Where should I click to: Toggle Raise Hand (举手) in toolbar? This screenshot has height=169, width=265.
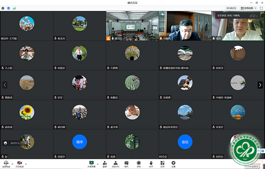point(151,163)
